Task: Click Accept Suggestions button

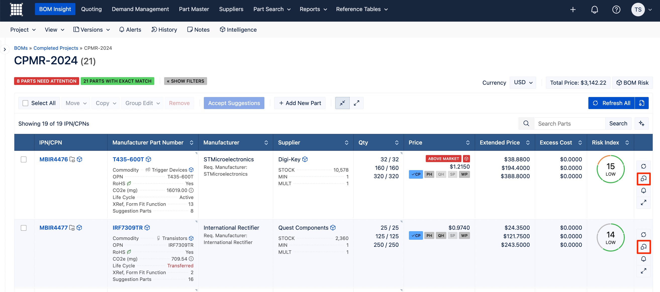Action: pyautogui.click(x=234, y=103)
